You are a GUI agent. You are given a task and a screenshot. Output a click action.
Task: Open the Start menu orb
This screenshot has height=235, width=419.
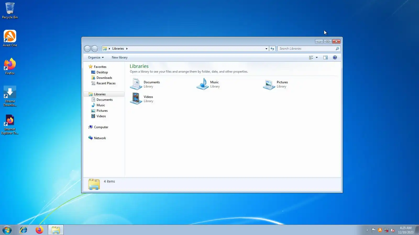7,230
